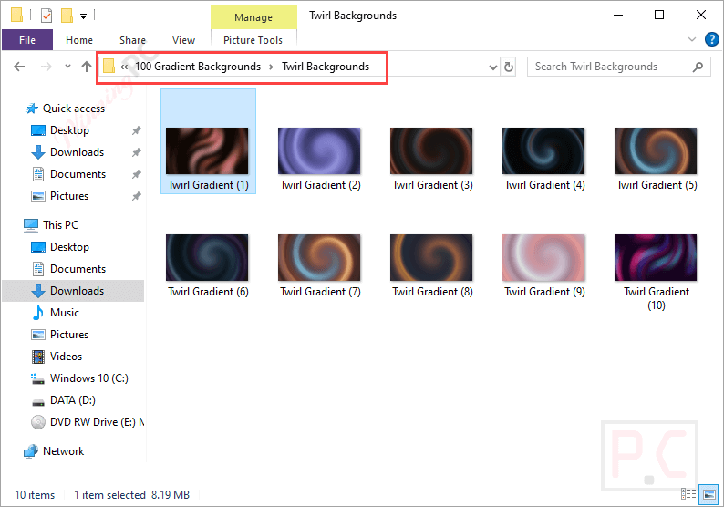Click the New folder quick access icon
This screenshot has width=724, height=507.
pos(67,16)
